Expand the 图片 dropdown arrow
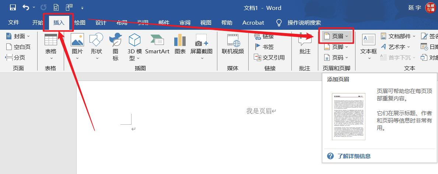This screenshot has width=438, height=174. (77, 58)
